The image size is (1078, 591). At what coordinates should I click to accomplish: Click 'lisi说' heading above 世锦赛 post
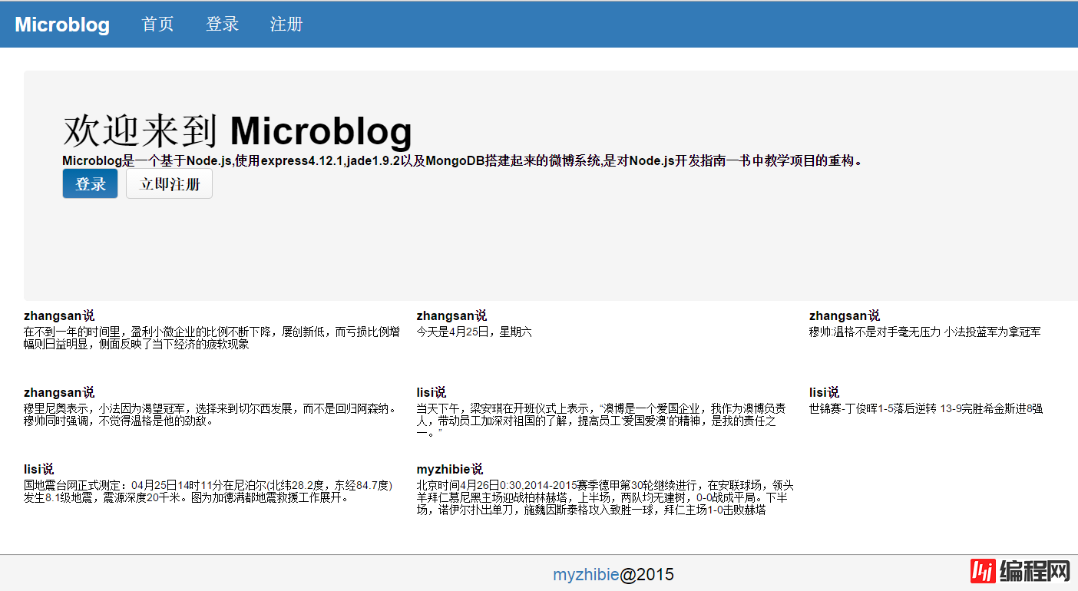(824, 392)
